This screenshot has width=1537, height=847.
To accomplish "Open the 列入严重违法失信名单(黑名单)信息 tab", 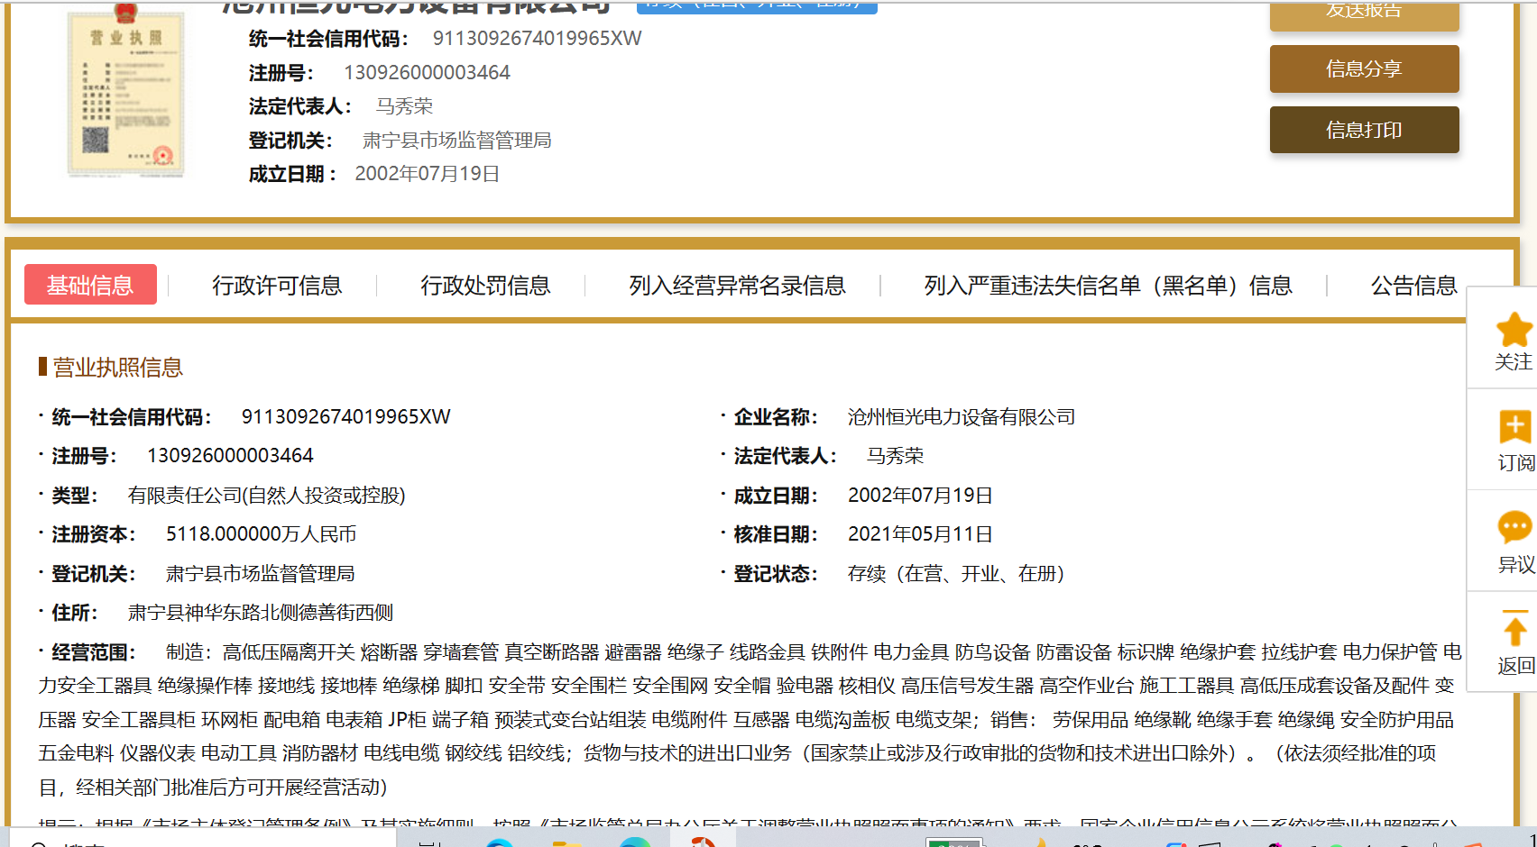I will tap(1108, 286).
